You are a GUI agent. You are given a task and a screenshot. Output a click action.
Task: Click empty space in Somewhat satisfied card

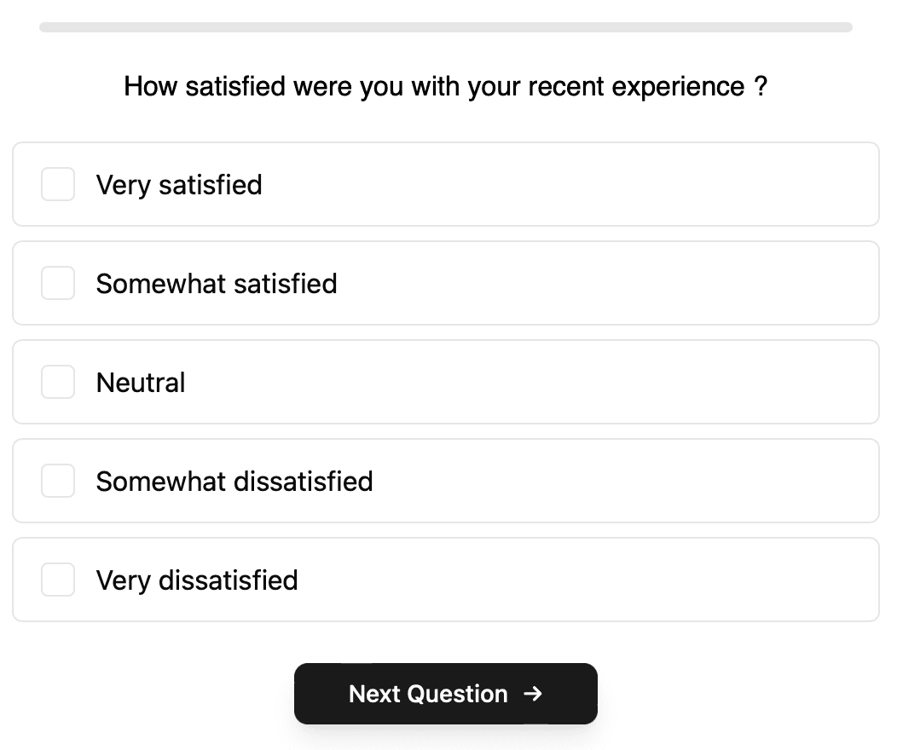606,283
